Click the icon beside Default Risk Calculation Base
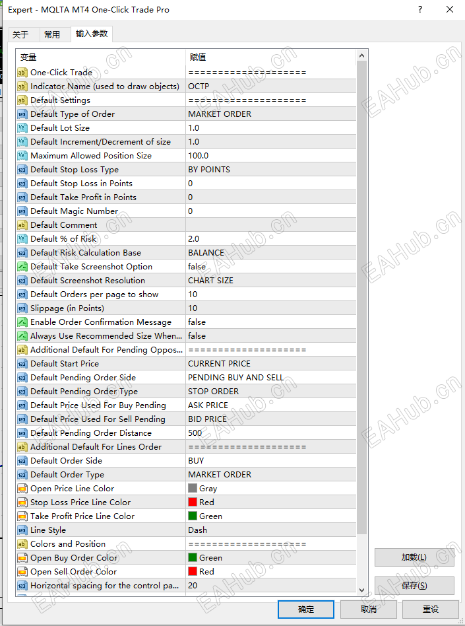Viewport: 465px width, 626px height. (x=22, y=253)
